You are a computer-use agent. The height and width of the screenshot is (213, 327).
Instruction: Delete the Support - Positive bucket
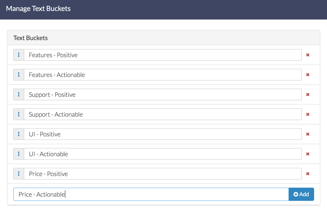308,95
